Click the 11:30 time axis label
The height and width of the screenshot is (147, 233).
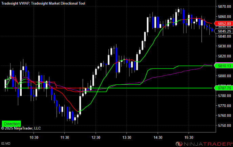(65, 138)
